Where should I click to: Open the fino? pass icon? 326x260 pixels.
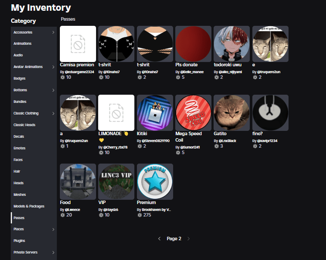(270, 113)
